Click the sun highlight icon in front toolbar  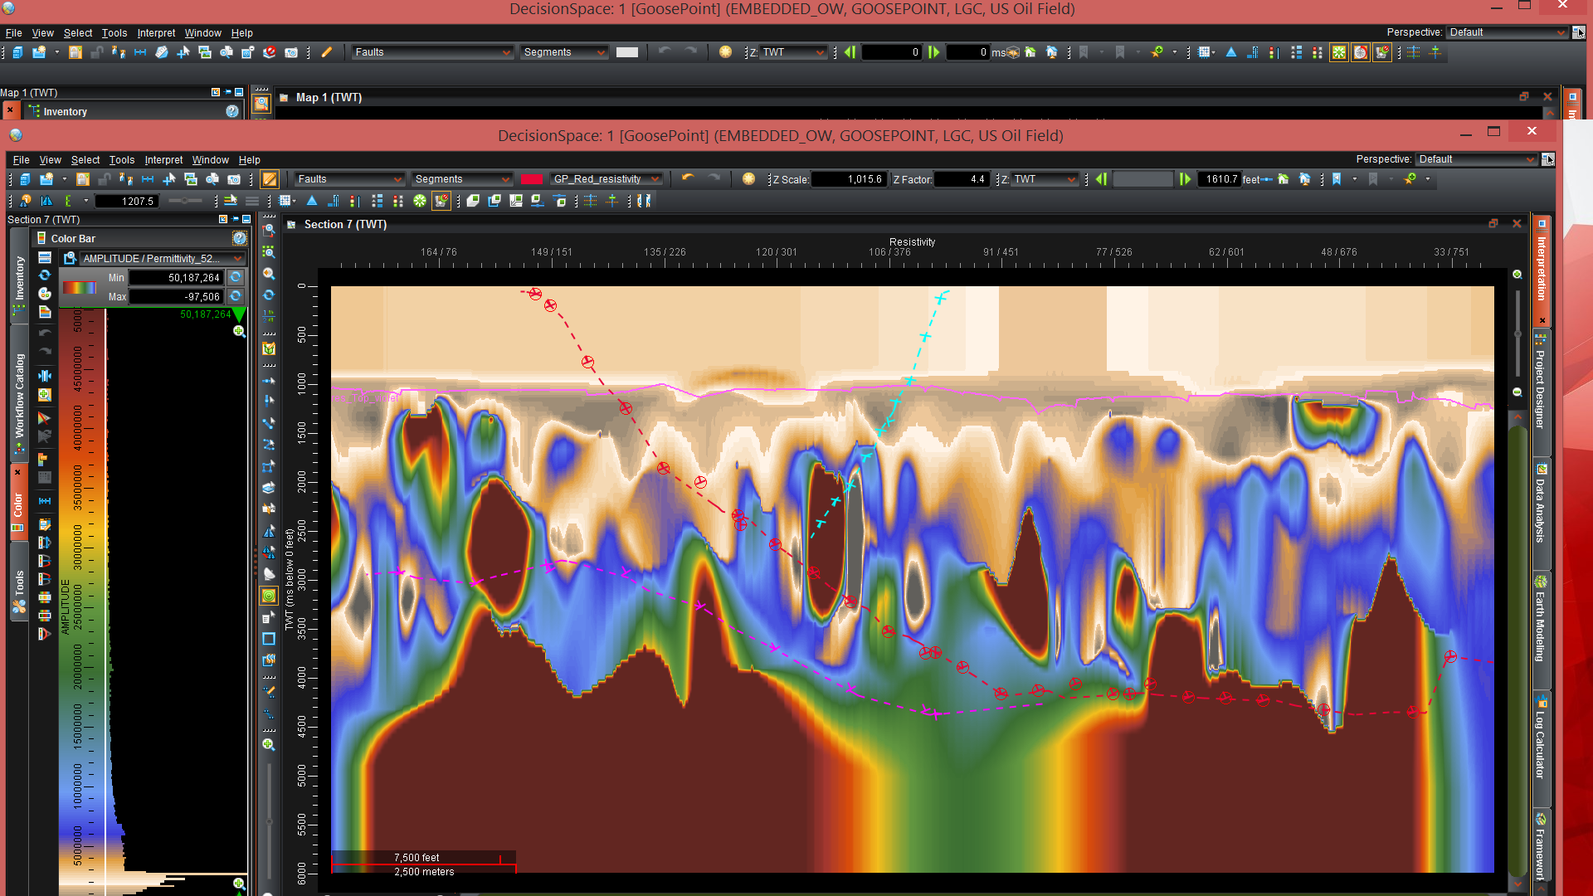(x=748, y=178)
